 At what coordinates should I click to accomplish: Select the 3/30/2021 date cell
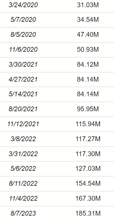coord(23,64)
